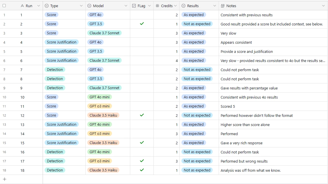Click 'Performed however didn't follow the format' note
The width and height of the screenshot is (328, 184).
(257, 115)
